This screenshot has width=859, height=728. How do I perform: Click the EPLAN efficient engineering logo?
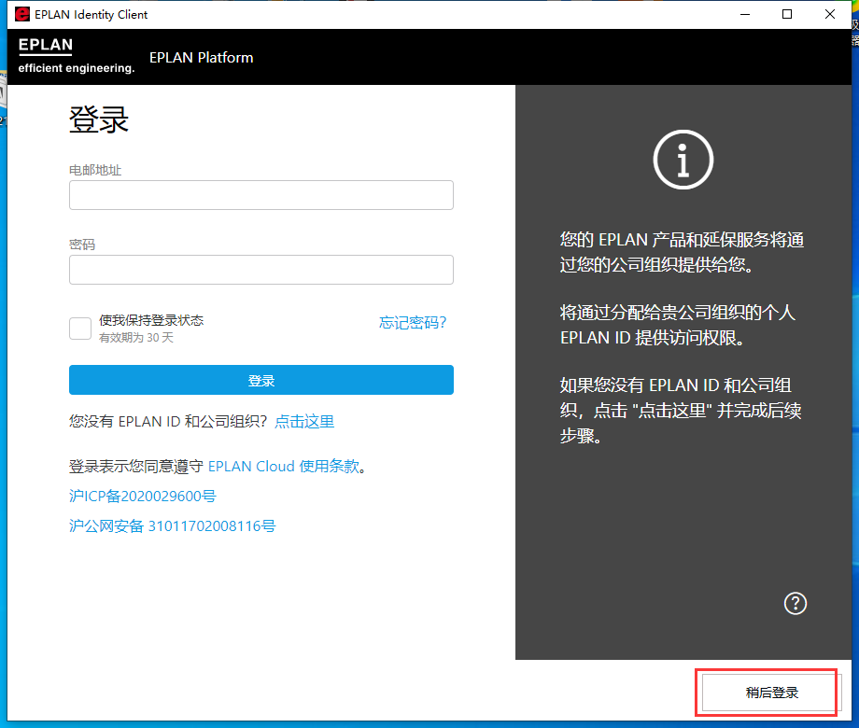tap(46, 45)
